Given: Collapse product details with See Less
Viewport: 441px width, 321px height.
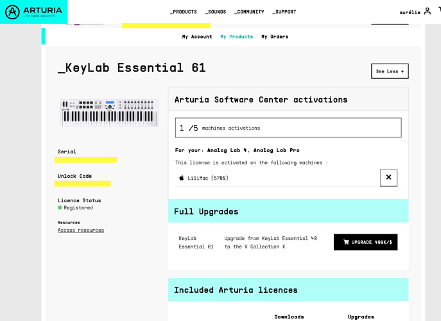Looking at the screenshot, I should pos(390,71).
